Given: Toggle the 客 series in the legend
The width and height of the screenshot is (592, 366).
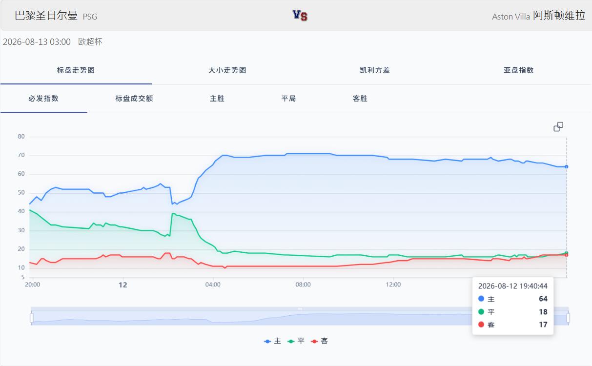Looking at the screenshot, I should pos(320,341).
